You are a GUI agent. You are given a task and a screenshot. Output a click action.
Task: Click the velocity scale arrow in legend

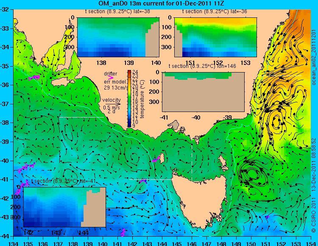113,104
